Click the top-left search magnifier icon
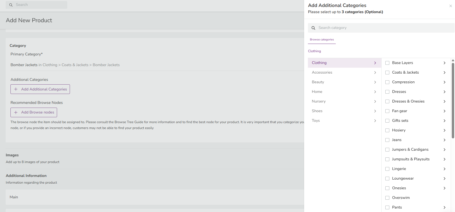Image resolution: width=455 pixels, height=212 pixels. [x=11, y=5]
